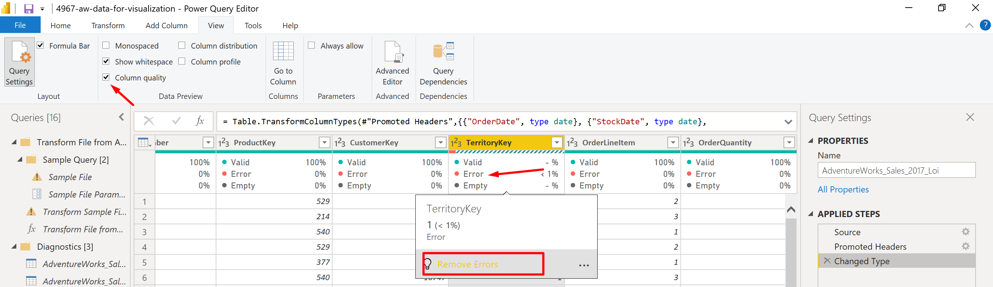Open ProductKey column filter dropdown
The height and width of the screenshot is (287, 993).
tap(325, 143)
